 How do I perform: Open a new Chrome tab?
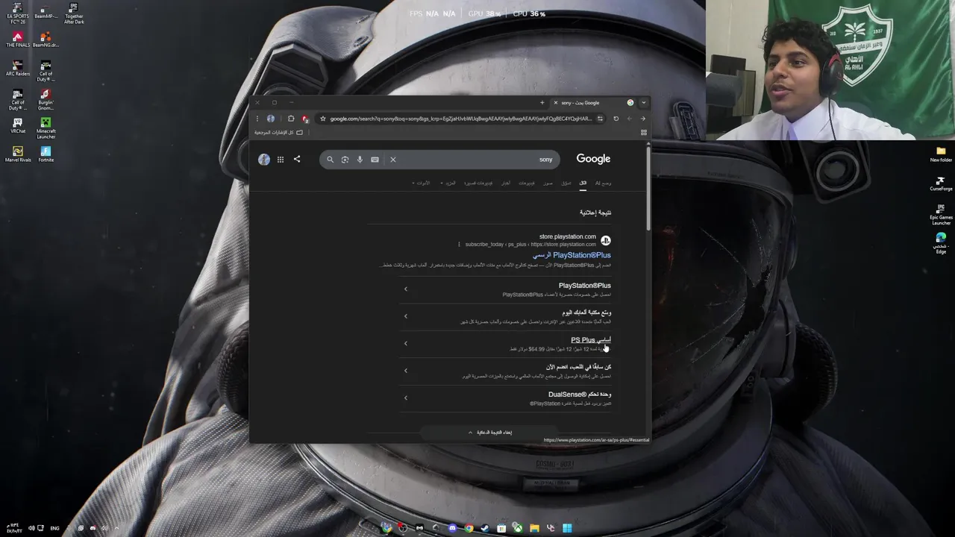click(x=542, y=103)
